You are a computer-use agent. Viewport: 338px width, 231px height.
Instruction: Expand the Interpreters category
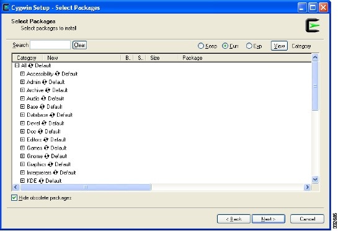(x=22, y=172)
